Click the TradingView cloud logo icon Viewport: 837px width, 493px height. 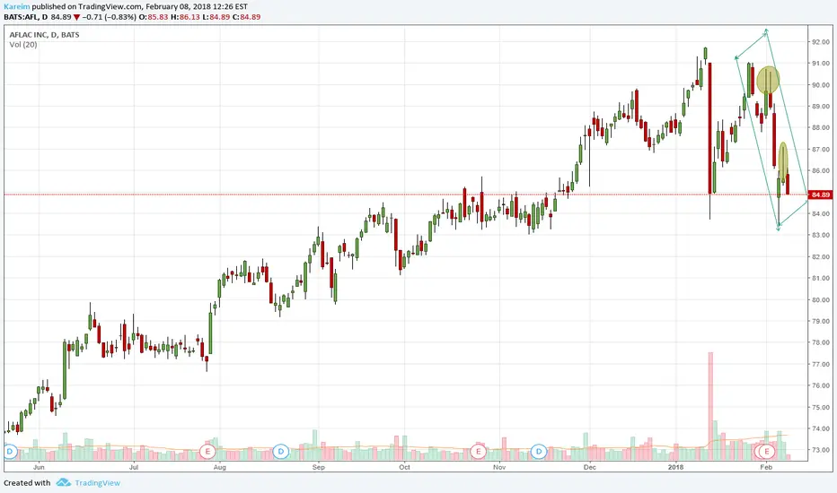[x=64, y=483]
